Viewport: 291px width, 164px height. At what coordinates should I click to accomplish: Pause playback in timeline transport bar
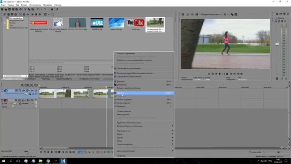[x=55, y=152]
